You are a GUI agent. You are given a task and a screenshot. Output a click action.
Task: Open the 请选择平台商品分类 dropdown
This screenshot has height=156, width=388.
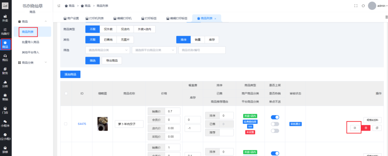[x=154, y=50]
